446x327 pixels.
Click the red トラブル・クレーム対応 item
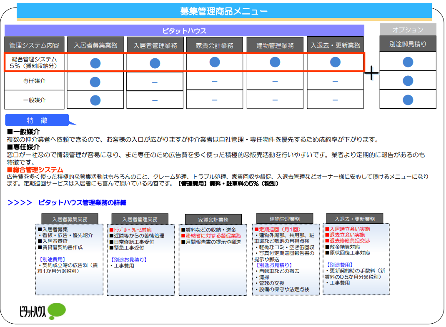(130, 230)
